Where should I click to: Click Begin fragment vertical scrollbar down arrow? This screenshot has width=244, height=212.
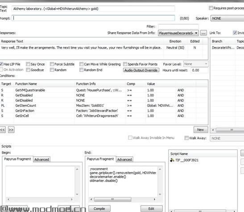point(77,194)
